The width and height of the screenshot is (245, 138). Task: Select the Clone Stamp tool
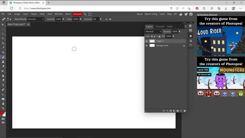click(x=3, y=62)
